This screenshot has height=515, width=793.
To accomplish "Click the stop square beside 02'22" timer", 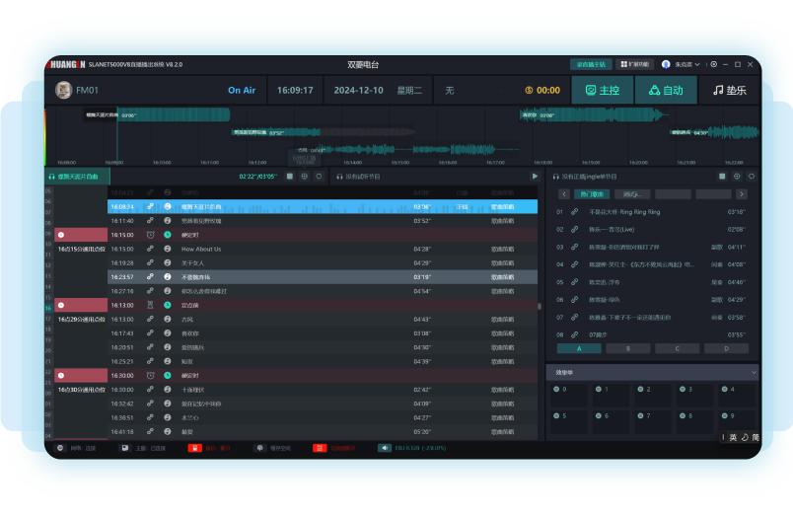I will coord(290,177).
